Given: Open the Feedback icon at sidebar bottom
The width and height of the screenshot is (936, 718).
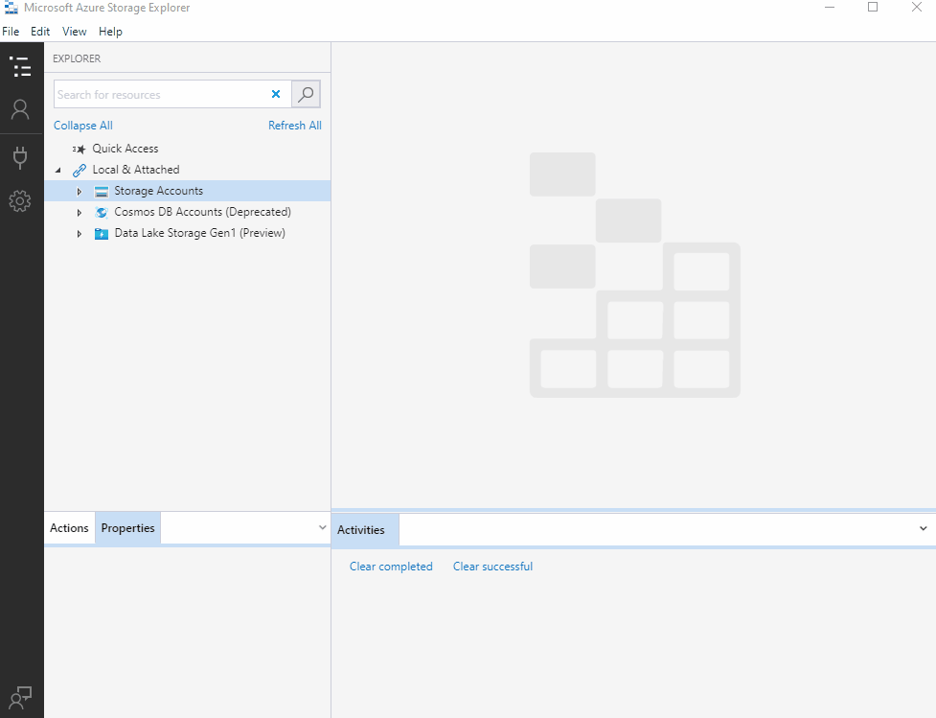Looking at the screenshot, I should [20, 698].
